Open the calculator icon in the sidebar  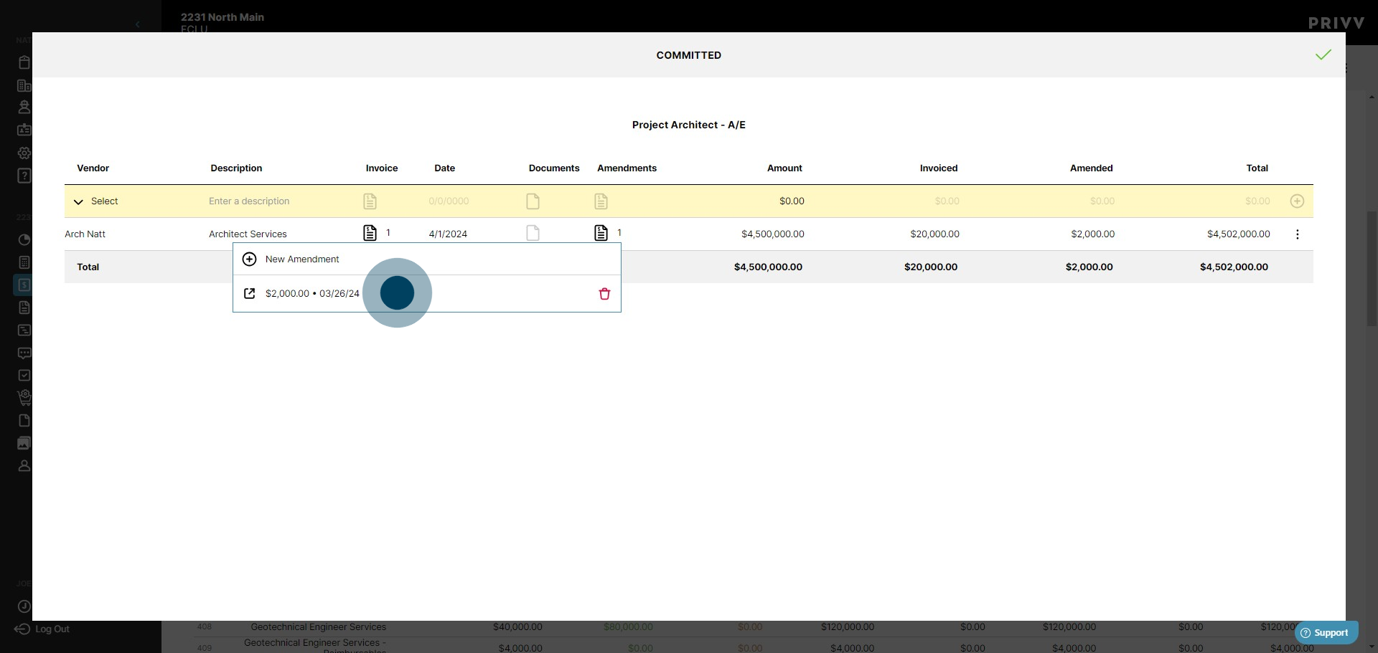(x=24, y=262)
